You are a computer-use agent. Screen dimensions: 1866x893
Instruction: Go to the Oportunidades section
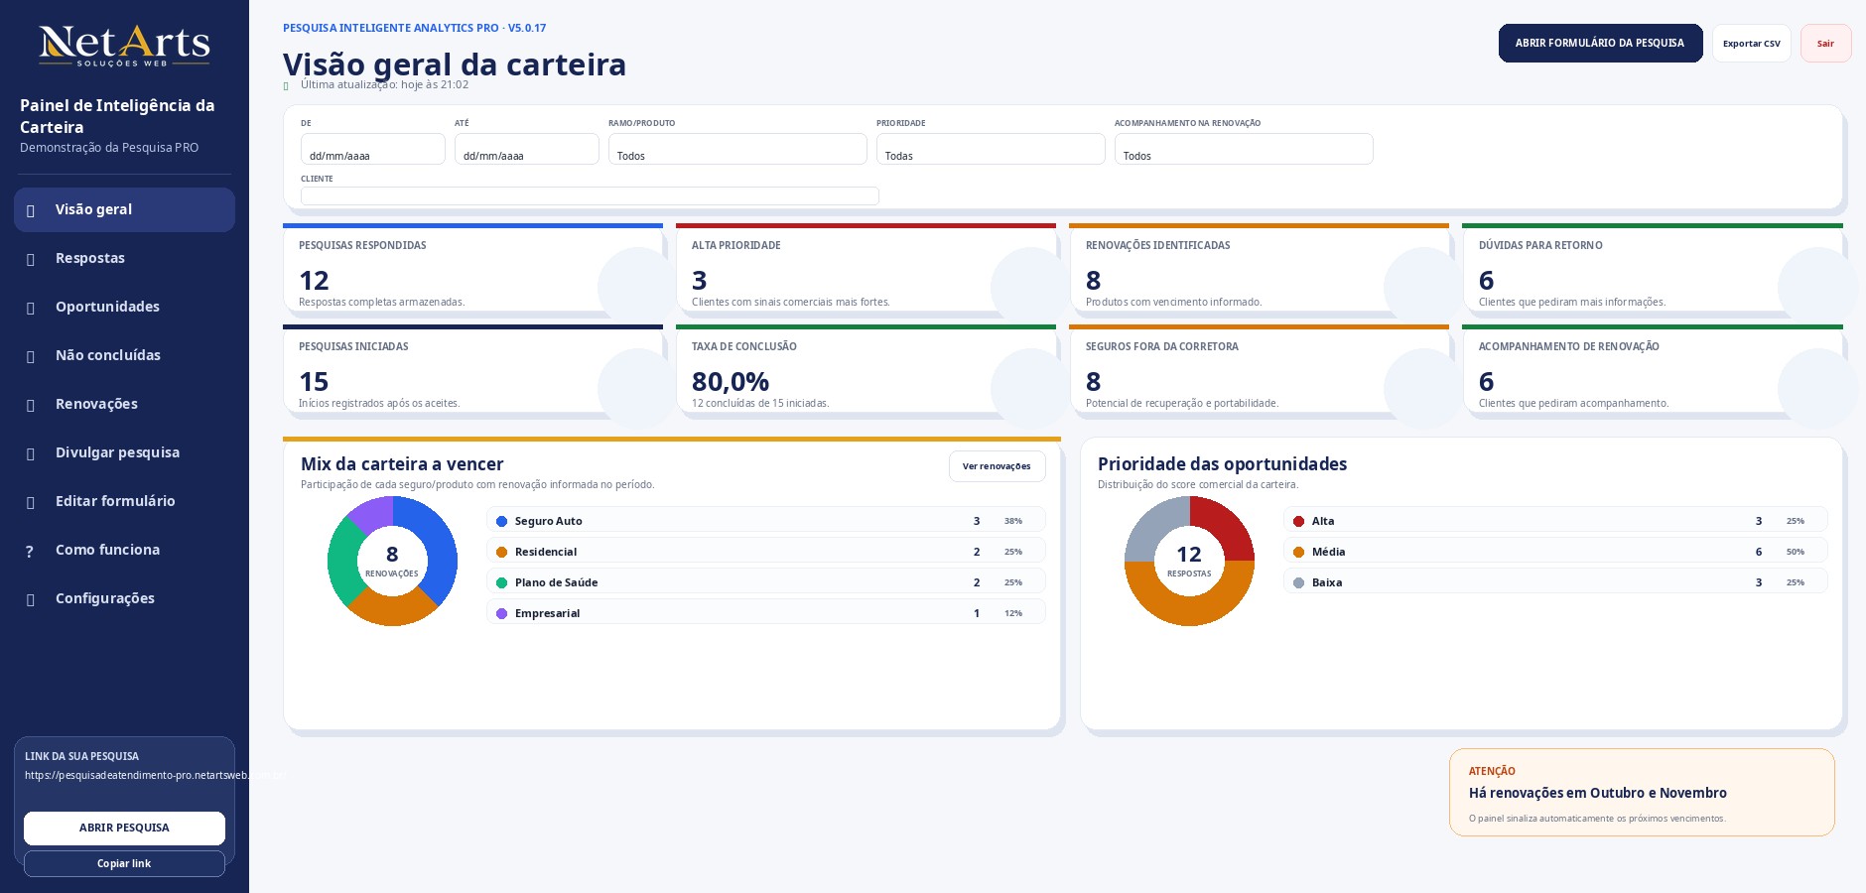(x=124, y=307)
